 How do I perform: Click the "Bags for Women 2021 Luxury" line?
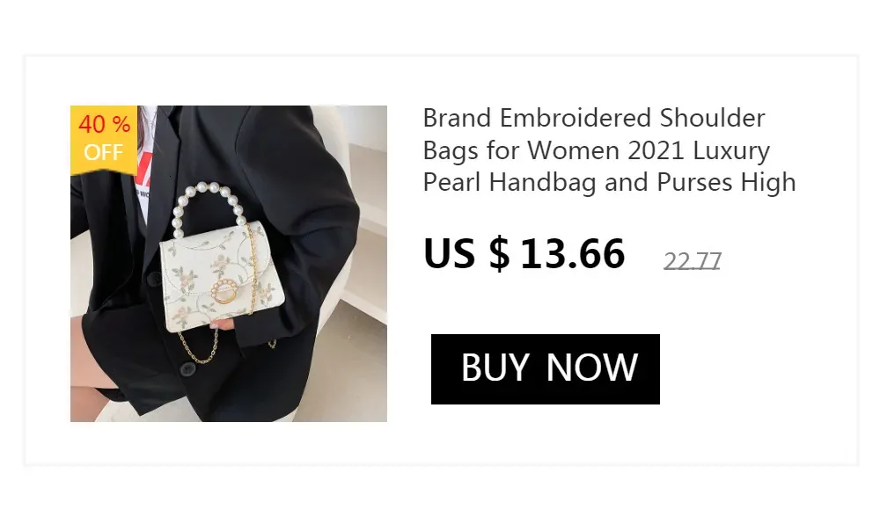tap(596, 150)
